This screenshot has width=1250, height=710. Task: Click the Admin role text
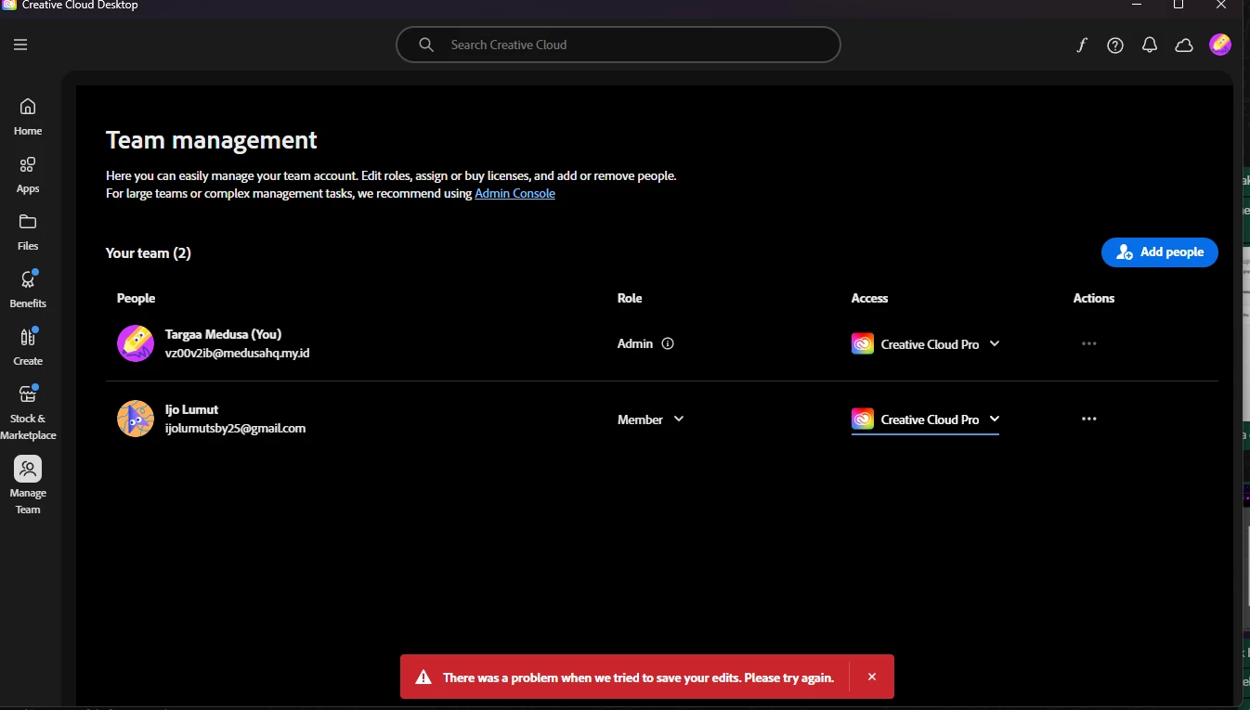[x=635, y=343]
